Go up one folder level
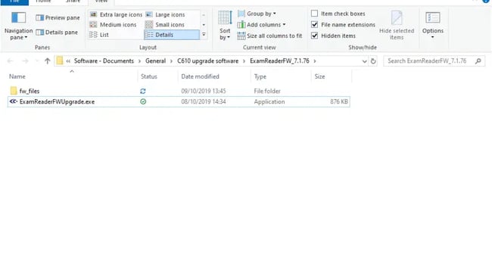492x276 pixels. point(48,61)
